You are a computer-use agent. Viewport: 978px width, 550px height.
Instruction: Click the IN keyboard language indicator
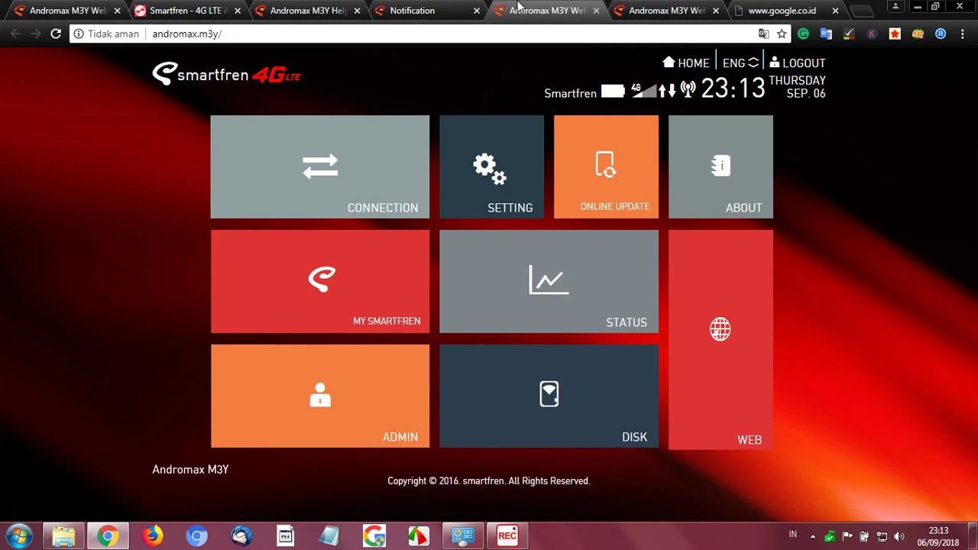click(x=792, y=534)
